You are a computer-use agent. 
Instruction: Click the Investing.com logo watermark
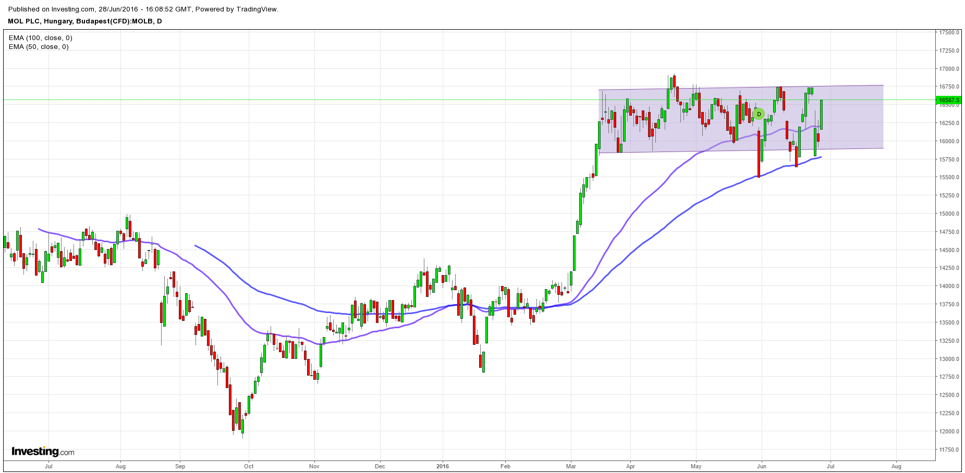pyautogui.click(x=43, y=451)
